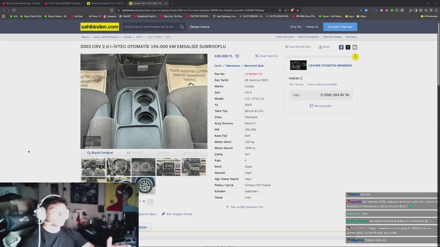Click Ücretsiz İlan Ver button

340,27
